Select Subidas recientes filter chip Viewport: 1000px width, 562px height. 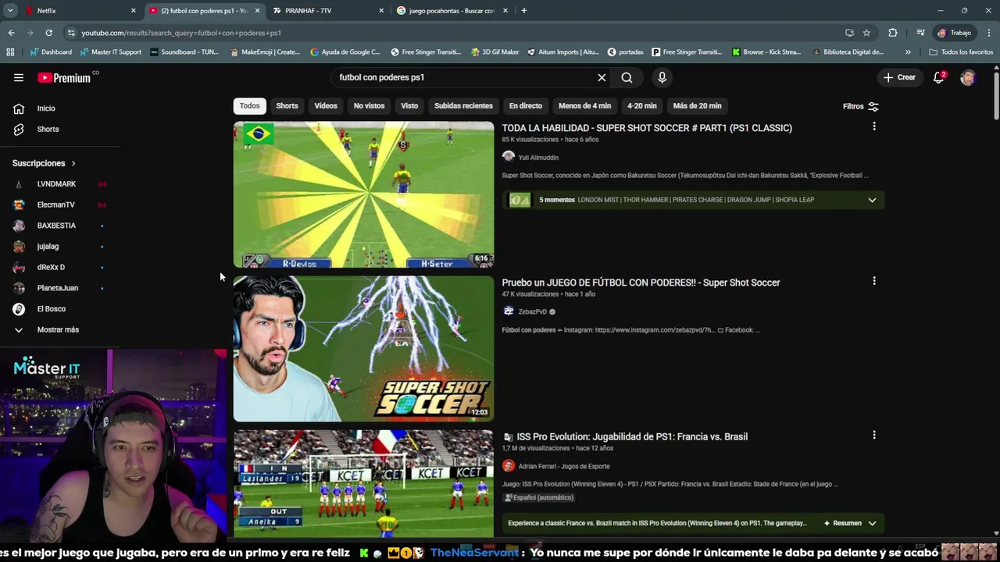(463, 105)
